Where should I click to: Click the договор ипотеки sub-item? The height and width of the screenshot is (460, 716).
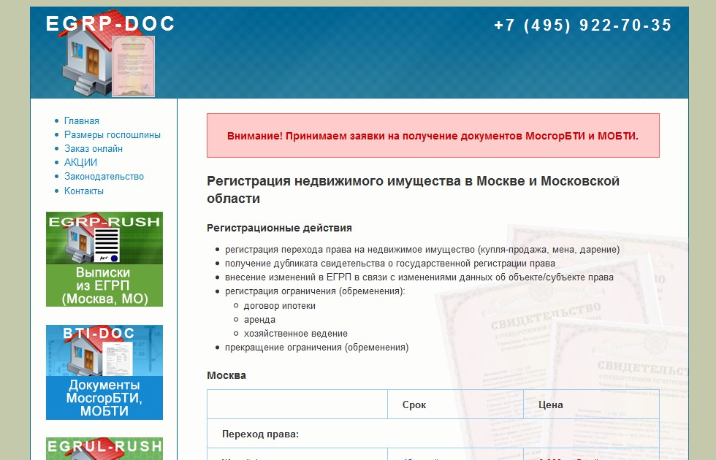(x=279, y=306)
